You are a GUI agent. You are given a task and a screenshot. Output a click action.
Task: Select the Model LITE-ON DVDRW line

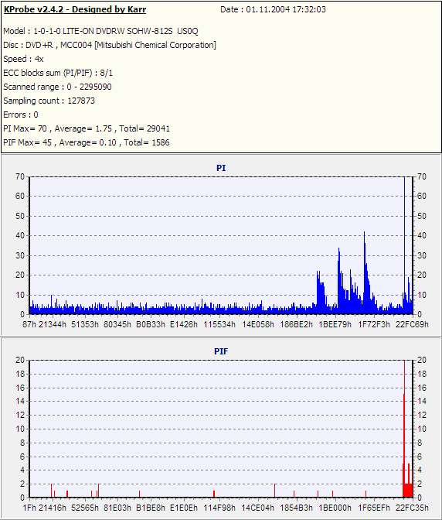100,31
